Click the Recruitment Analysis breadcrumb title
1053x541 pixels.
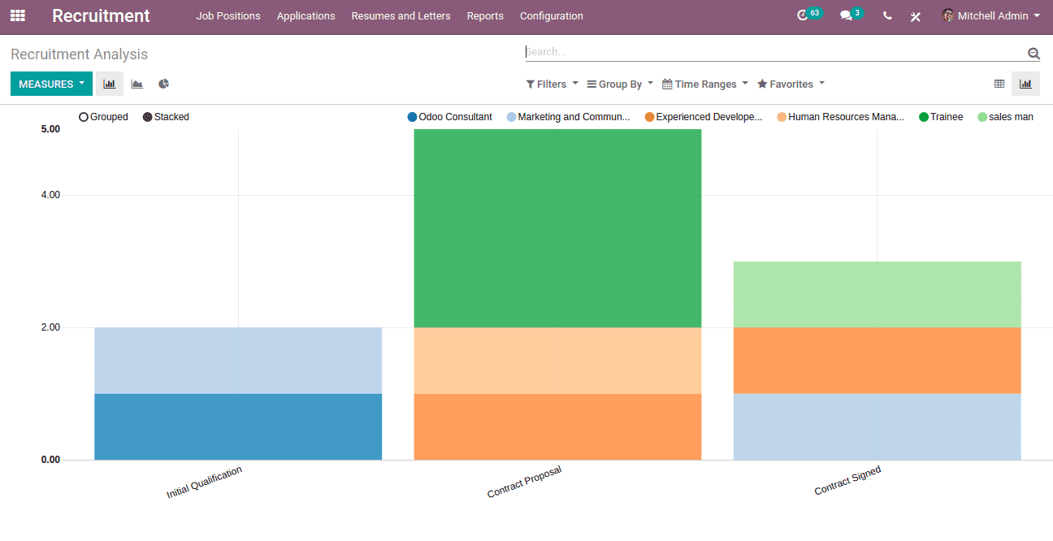coord(79,54)
